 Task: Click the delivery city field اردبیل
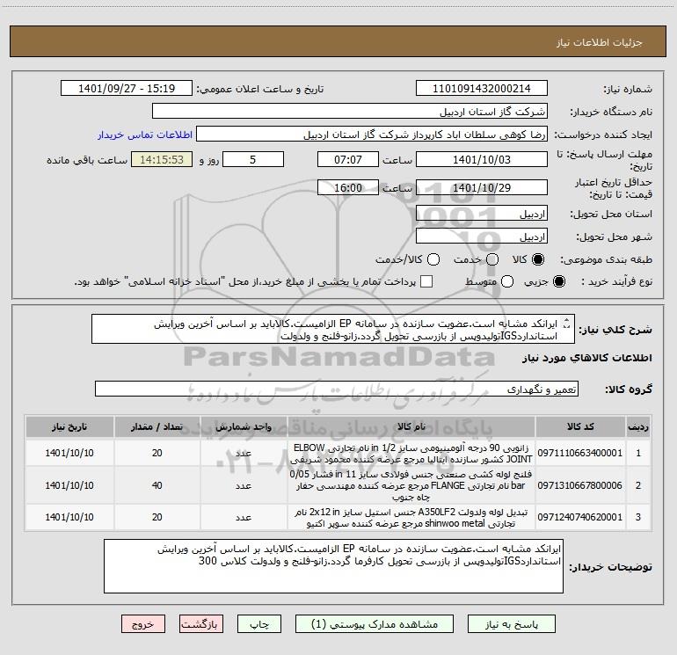(x=482, y=237)
